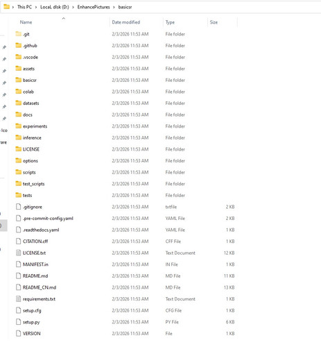The image size is (321, 347).
Task: Click the date modified of the docs folder
Action: [x=130, y=115]
